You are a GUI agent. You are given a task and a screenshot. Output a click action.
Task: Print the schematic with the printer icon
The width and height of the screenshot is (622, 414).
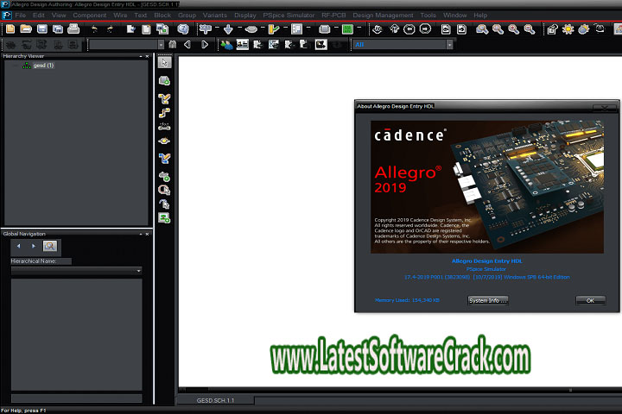73,29
